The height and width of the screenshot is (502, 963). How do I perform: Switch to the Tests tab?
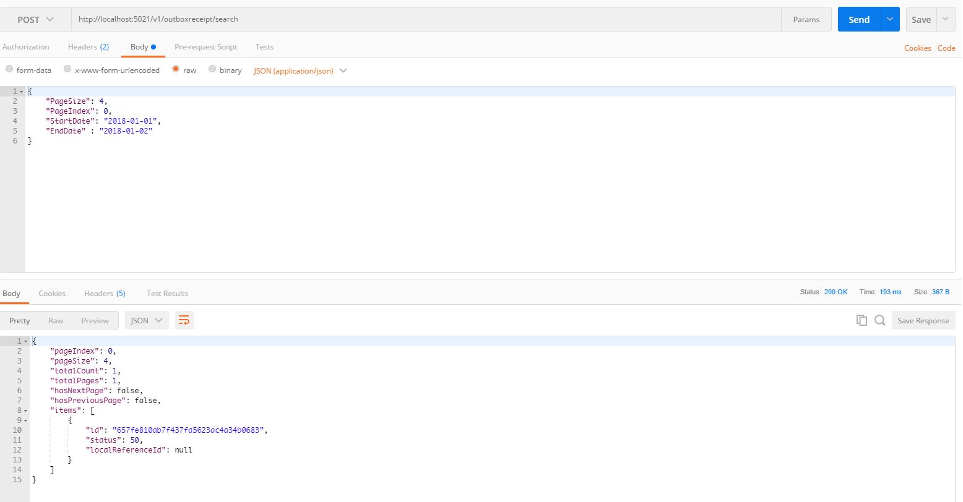click(x=264, y=47)
